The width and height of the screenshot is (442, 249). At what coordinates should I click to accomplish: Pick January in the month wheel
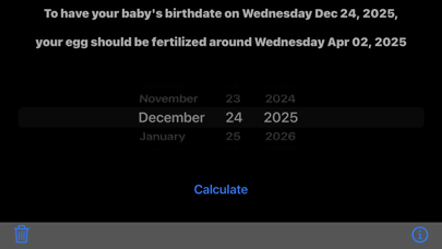(x=162, y=136)
